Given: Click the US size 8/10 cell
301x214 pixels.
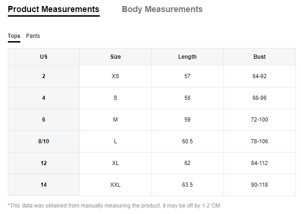Looking at the screenshot, I should point(44,141).
